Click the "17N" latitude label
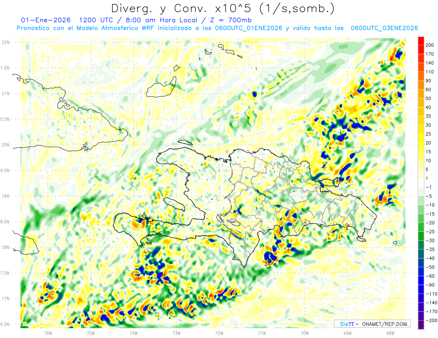The width and height of the screenshot is (438, 338). pos(6,299)
